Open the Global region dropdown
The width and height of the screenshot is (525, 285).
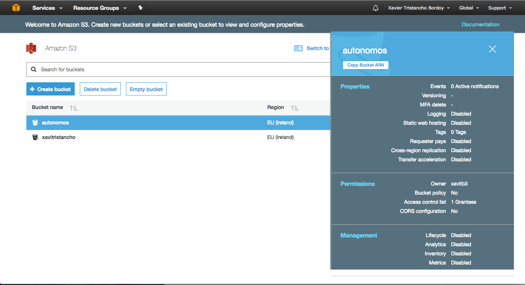point(469,8)
